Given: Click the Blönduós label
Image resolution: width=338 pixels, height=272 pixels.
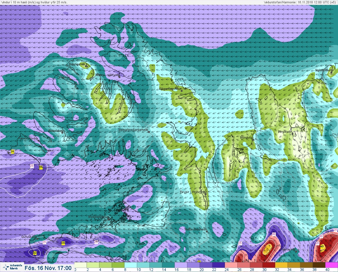Looking at the screenshot, I should pyautogui.click(x=246, y=138).
